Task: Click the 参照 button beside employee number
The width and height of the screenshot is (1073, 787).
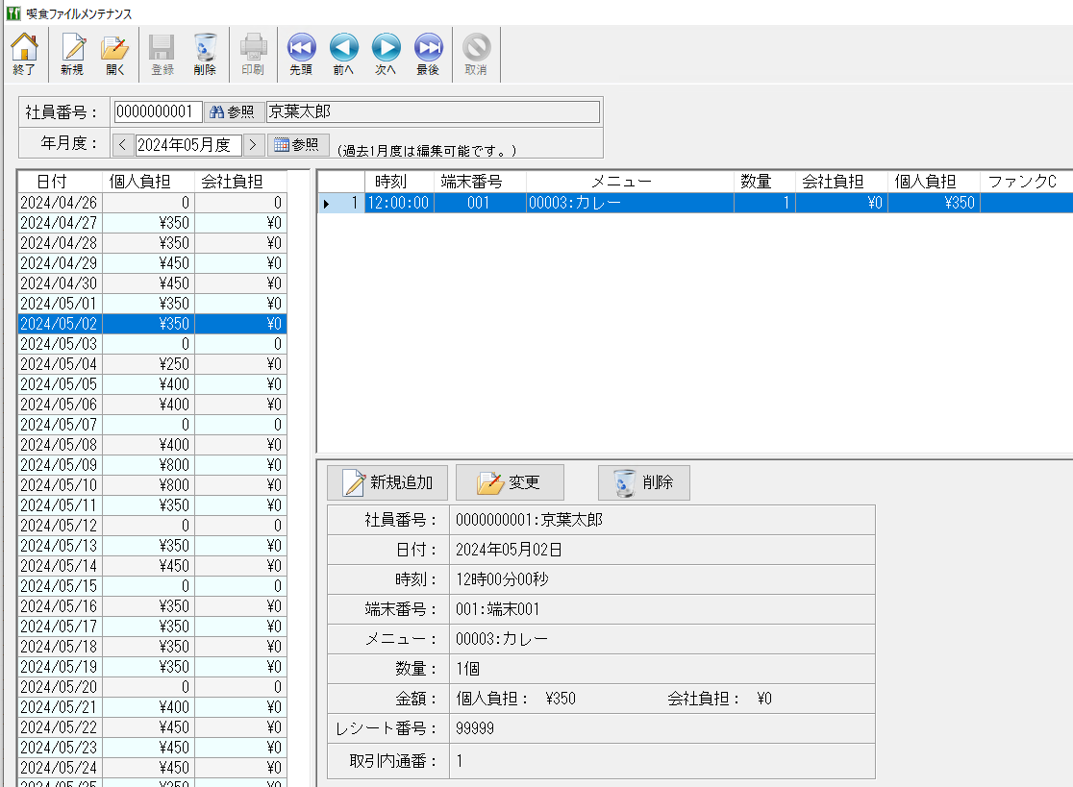Action: [x=233, y=112]
